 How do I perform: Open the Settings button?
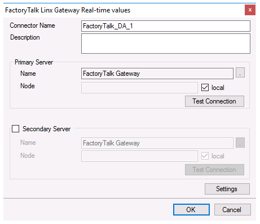click(x=227, y=189)
